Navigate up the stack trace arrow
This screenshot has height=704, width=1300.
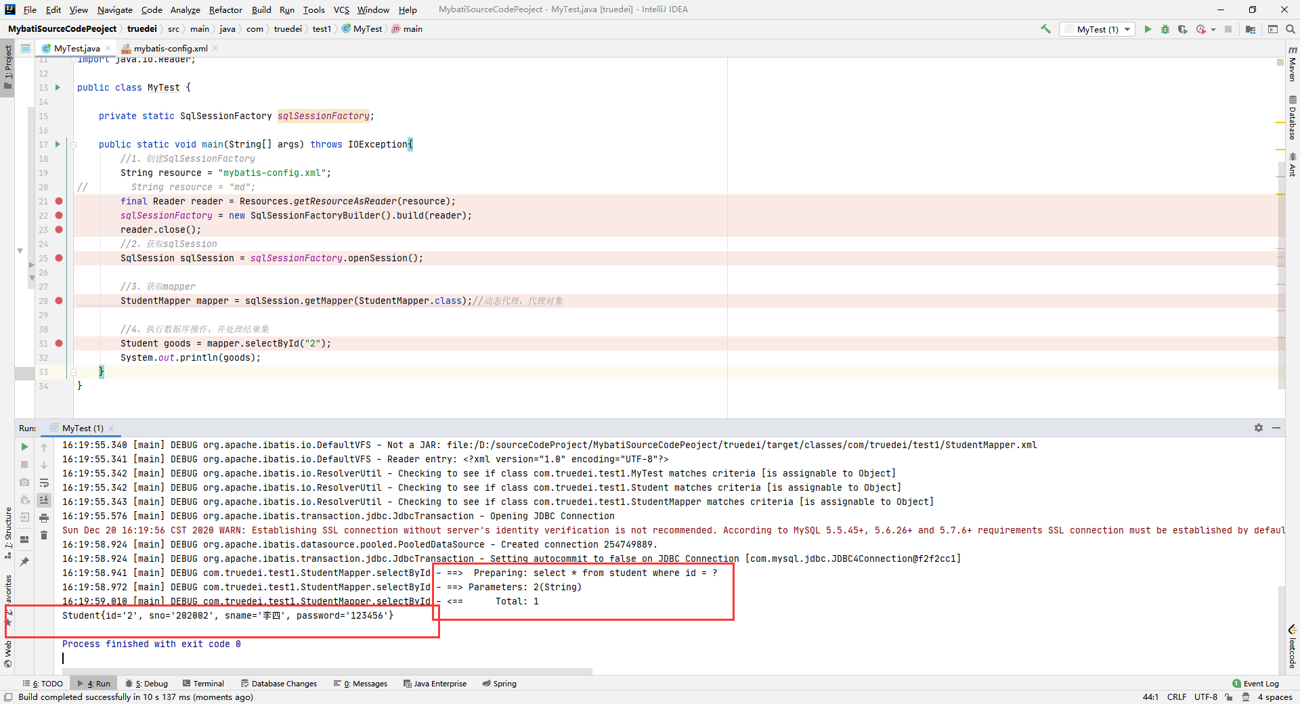[44, 447]
